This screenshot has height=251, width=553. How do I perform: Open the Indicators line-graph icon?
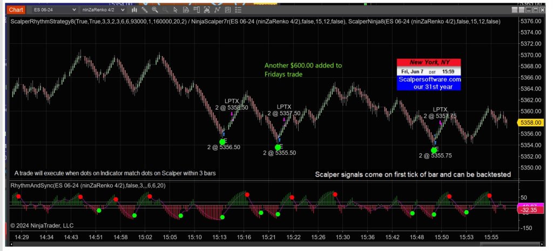pyautogui.click(x=218, y=10)
